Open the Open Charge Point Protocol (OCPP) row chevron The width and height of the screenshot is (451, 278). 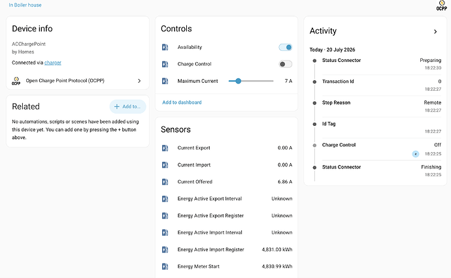tap(139, 81)
